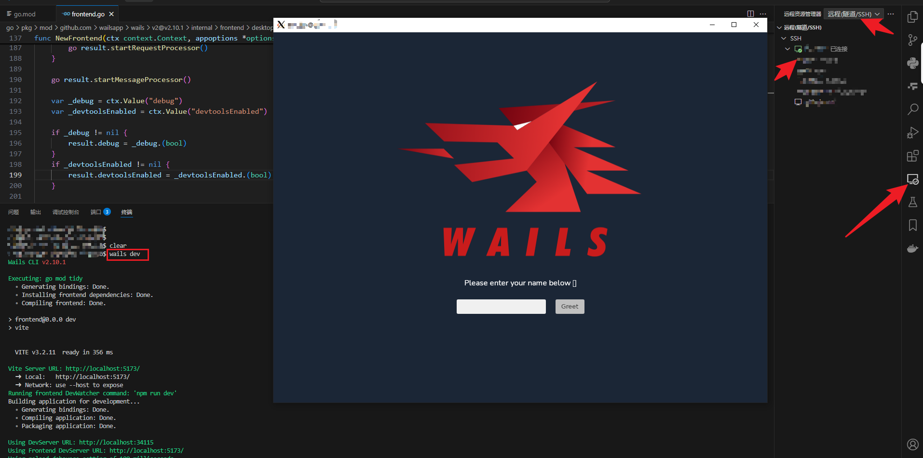Open the Accounts menu icon
This screenshot has height=458, width=923.
912,444
